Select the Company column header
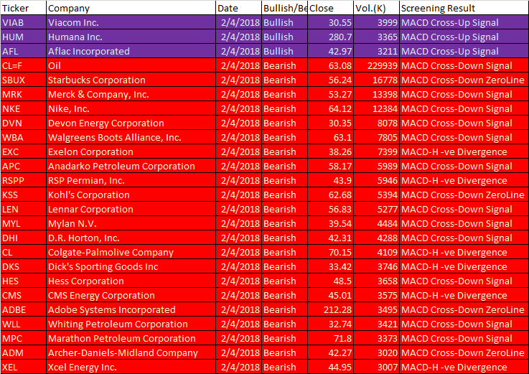Viewport: 529px width, 374px height. pos(131,8)
